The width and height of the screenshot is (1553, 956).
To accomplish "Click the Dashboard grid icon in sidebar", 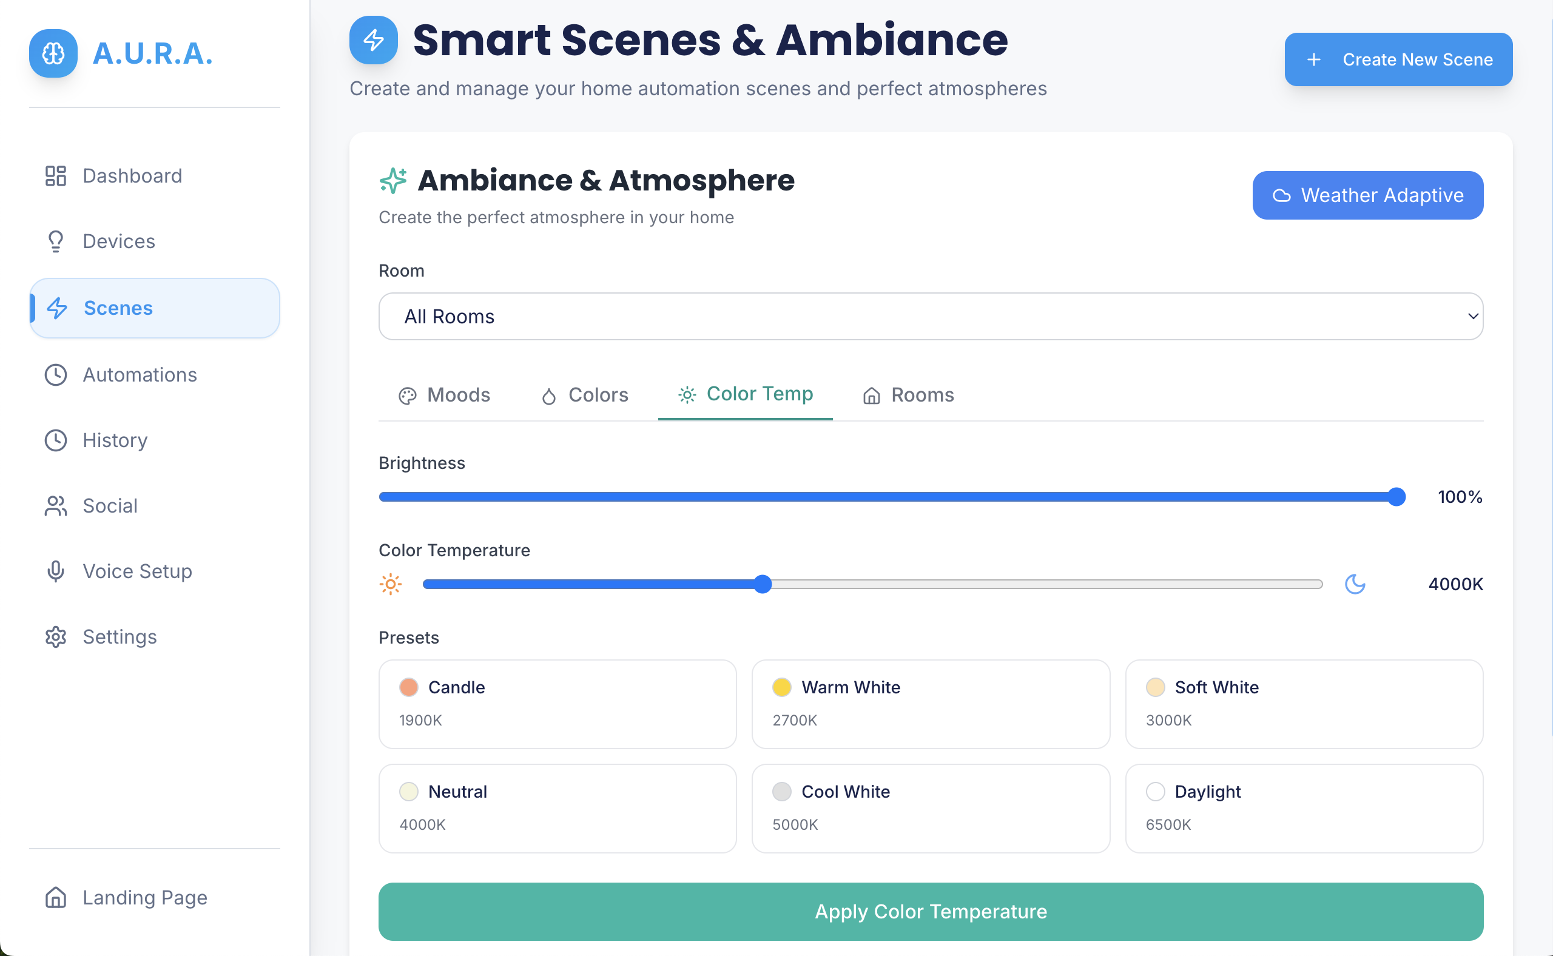I will [56, 176].
